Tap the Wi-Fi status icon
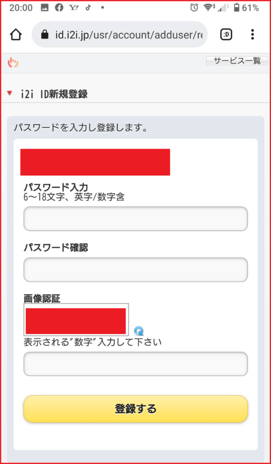 pyautogui.click(x=209, y=8)
